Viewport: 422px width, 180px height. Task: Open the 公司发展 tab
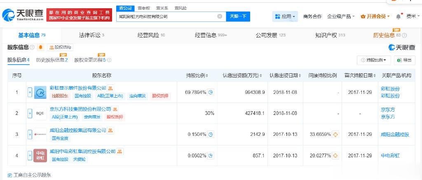pos(270,35)
